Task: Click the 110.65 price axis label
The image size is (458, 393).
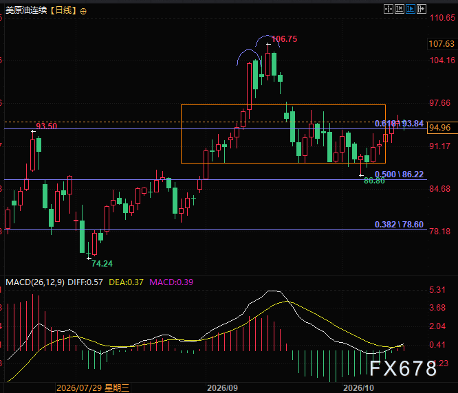Action: point(442,18)
